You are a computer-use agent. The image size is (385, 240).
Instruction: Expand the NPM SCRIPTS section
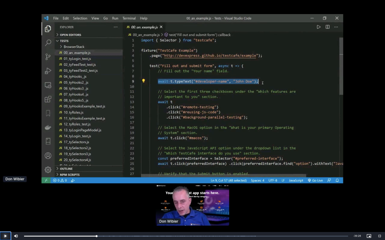70,175
